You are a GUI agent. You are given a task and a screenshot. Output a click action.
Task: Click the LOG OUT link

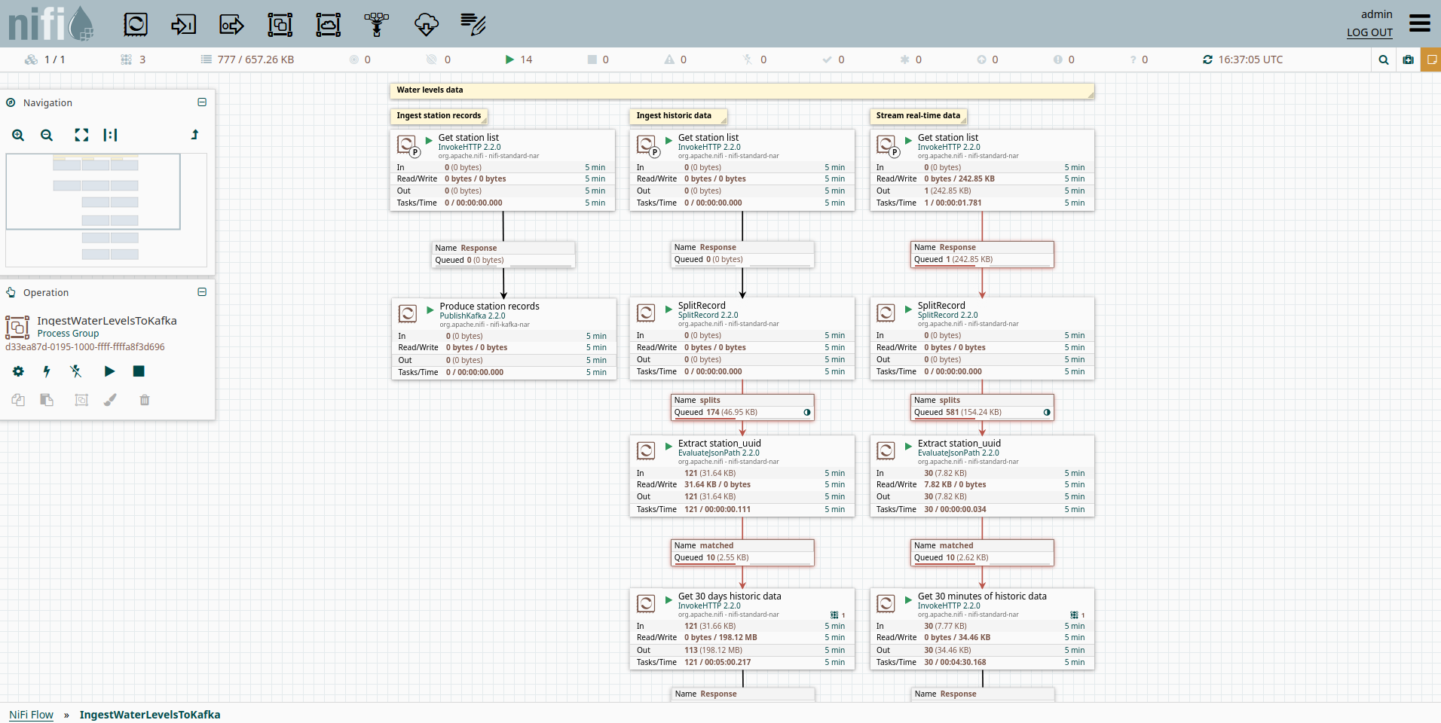point(1369,32)
